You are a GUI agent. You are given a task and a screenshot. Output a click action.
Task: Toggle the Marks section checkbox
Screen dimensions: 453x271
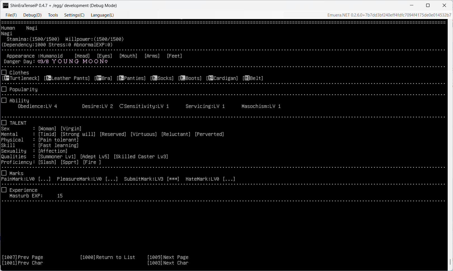[4, 173]
